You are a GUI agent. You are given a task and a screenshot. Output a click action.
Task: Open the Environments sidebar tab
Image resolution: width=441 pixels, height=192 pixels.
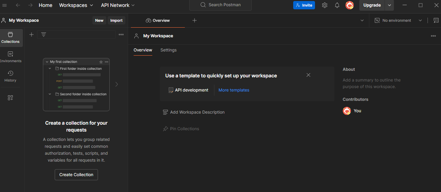tap(10, 57)
